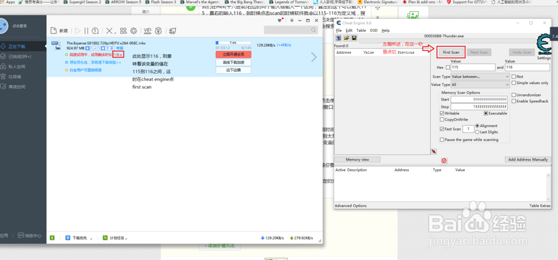558x260 pixels.
Task: Toggle the CopyOnWrite checkbox
Action: click(x=442, y=119)
